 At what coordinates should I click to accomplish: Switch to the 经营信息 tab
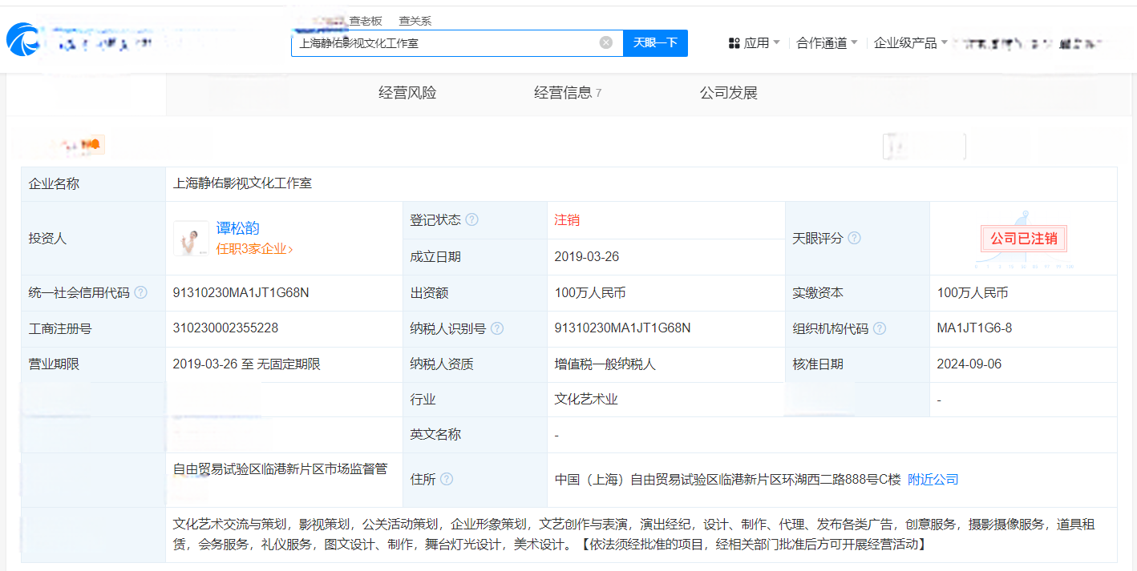[568, 93]
